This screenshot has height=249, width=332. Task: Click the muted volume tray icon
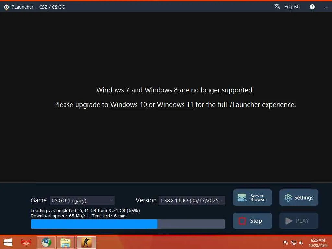pos(301,243)
